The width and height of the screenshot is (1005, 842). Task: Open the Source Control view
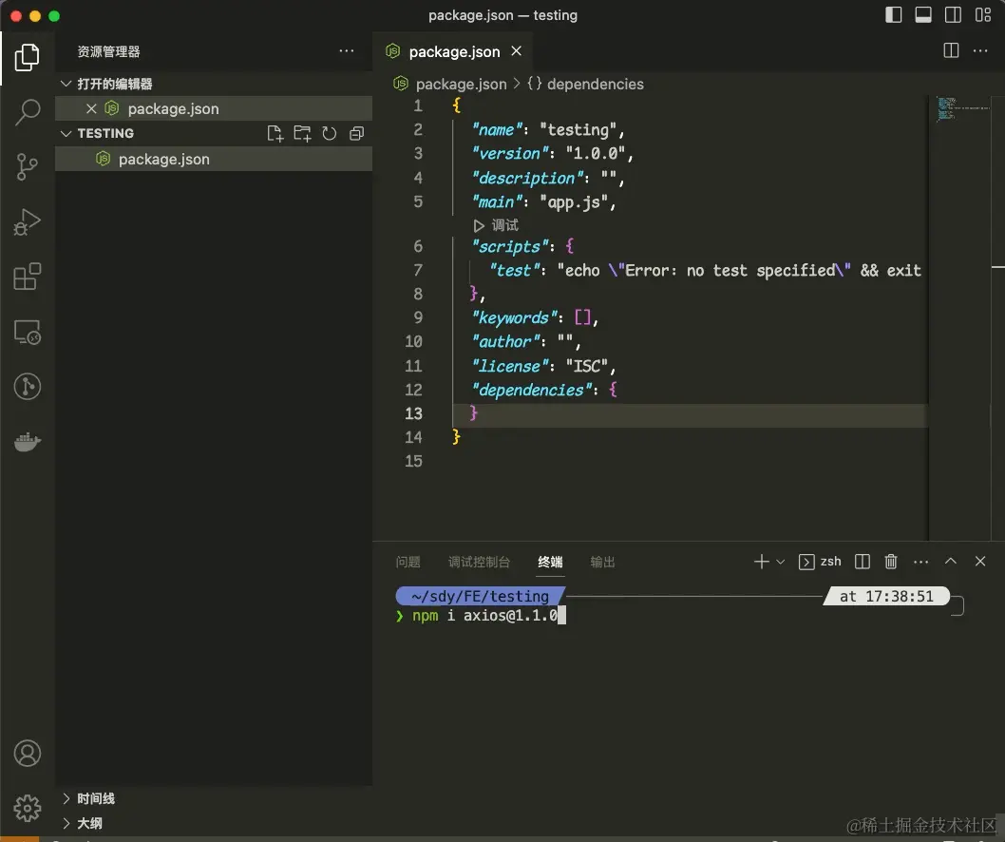(27, 167)
